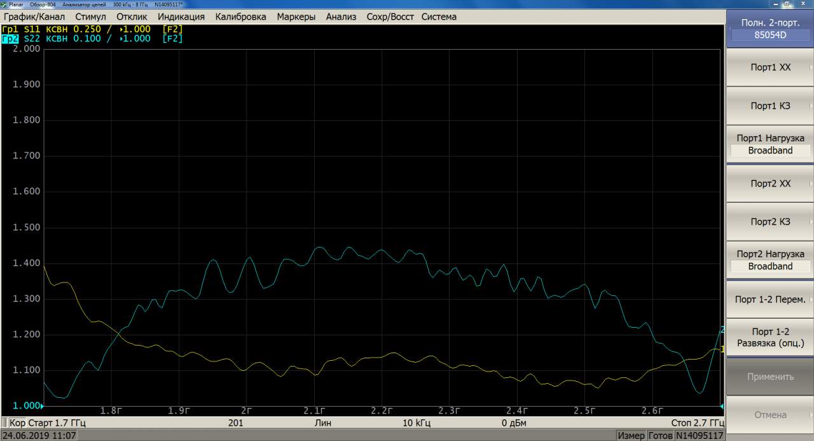The image size is (814, 441).
Task: Open the График/Канал menu
Action: point(33,17)
